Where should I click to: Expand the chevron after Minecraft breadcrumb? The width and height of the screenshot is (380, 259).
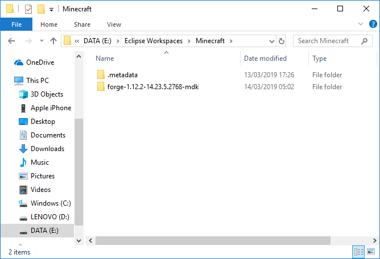coord(231,41)
